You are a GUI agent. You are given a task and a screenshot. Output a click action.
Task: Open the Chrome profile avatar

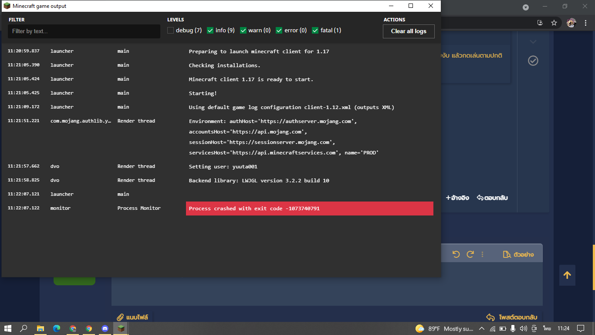coord(571,23)
